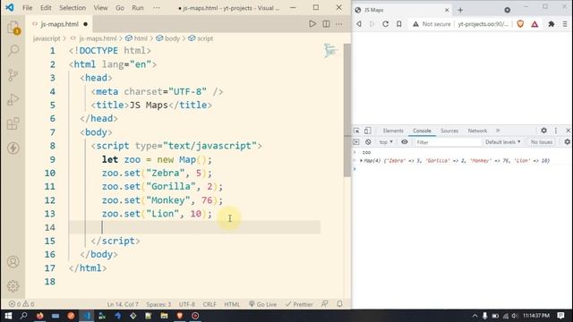
Task: Click Spaces: 3 indentation setting
Action: tap(158, 304)
